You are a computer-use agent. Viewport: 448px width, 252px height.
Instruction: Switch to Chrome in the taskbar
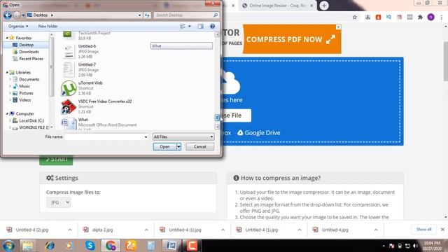(111, 246)
